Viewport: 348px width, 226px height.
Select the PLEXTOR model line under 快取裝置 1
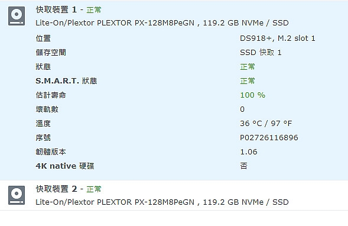pyautogui.click(x=162, y=23)
